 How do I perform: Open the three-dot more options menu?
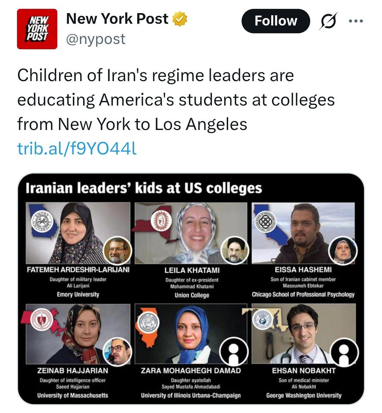click(x=355, y=21)
